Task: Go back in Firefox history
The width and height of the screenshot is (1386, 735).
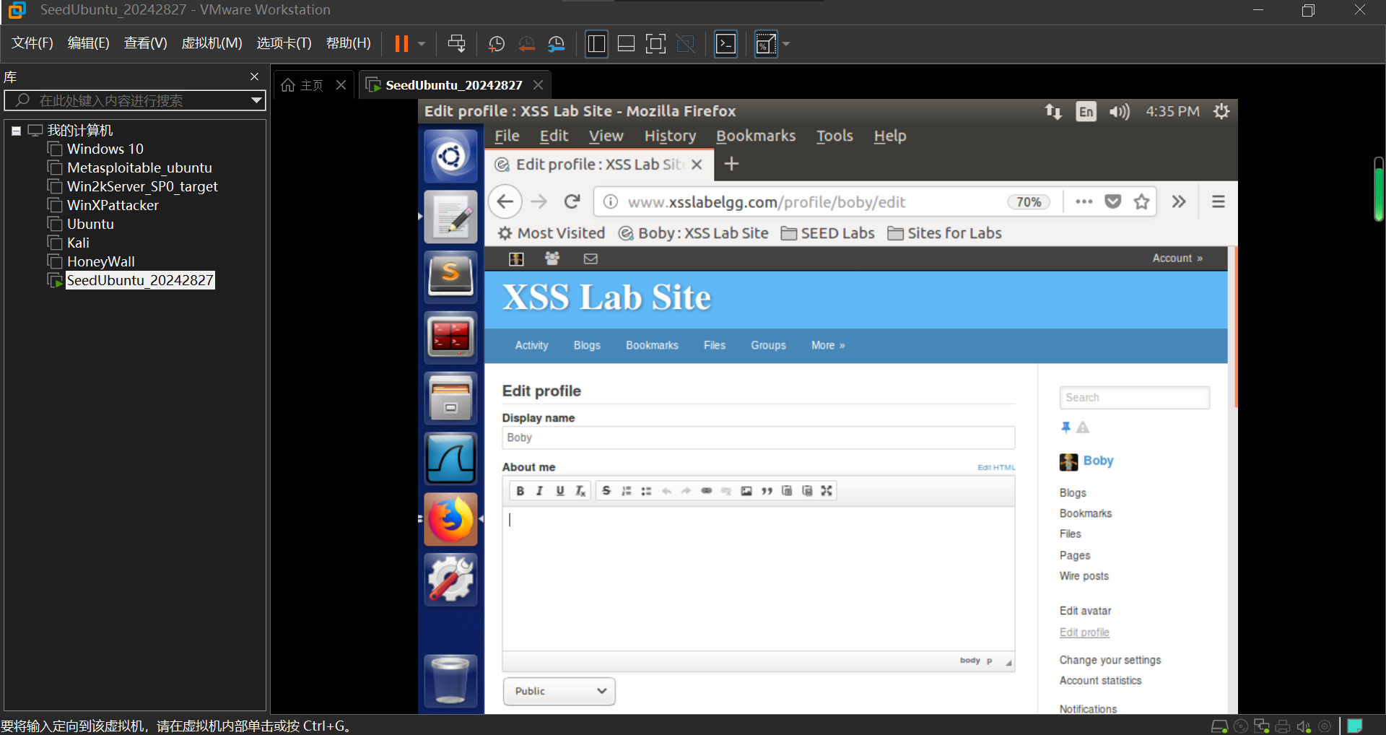Action: tap(505, 201)
